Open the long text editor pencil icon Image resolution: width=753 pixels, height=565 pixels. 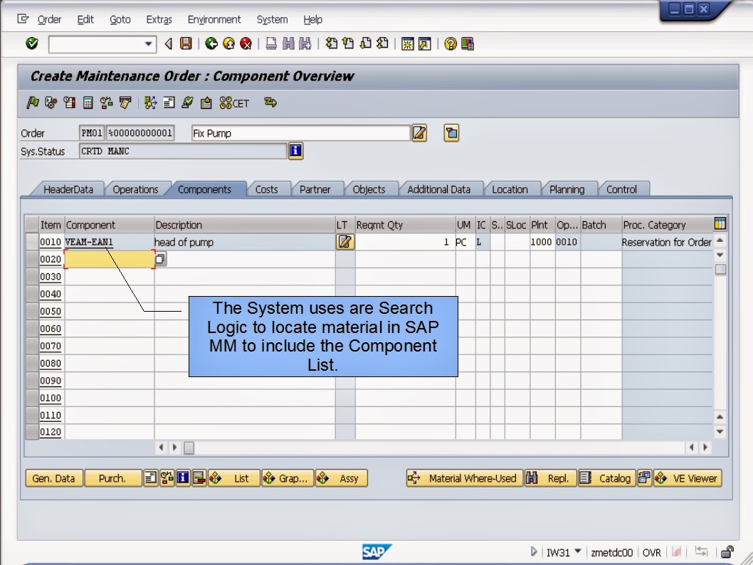(x=418, y=133)
